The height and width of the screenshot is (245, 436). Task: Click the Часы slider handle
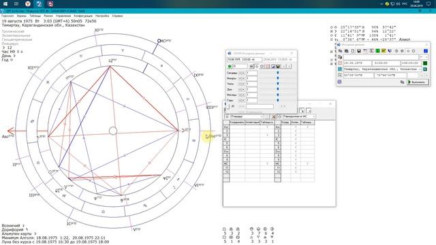coord(277,84)
